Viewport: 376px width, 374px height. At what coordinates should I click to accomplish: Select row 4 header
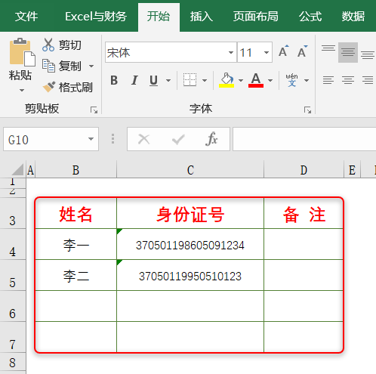[x=13, y=244]
